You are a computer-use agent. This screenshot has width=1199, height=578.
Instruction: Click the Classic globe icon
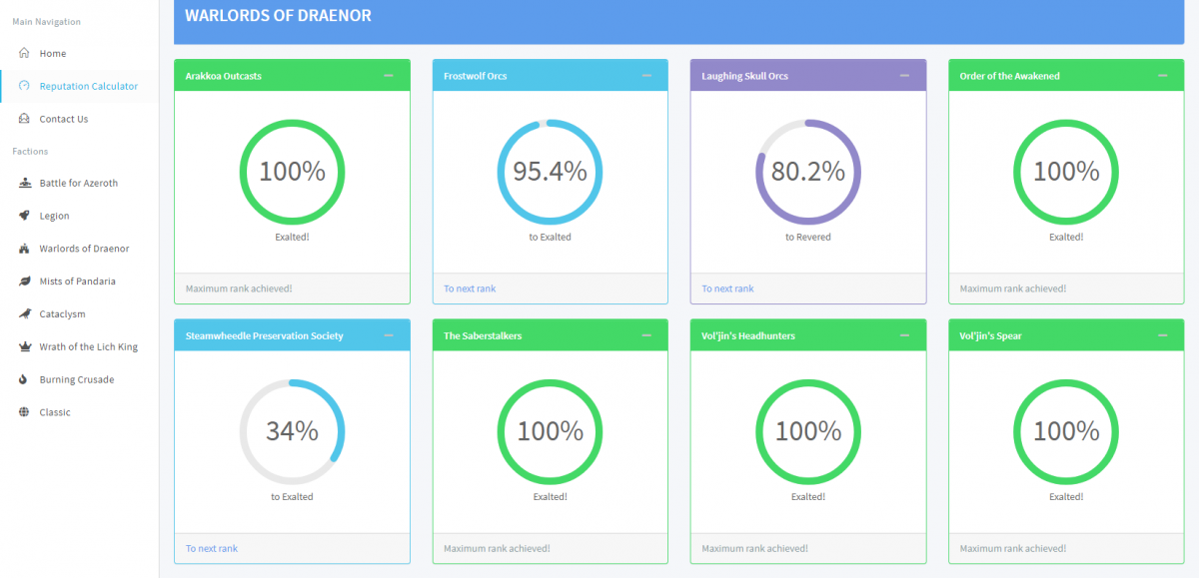pos(24,412)
